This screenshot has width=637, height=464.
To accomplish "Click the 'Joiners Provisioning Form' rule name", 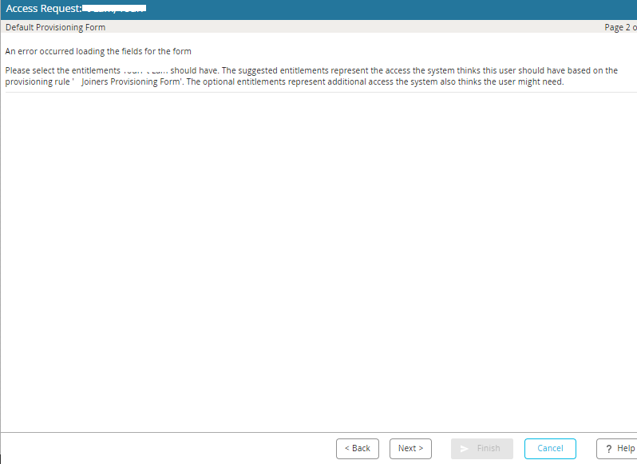I will coord(133,81).
